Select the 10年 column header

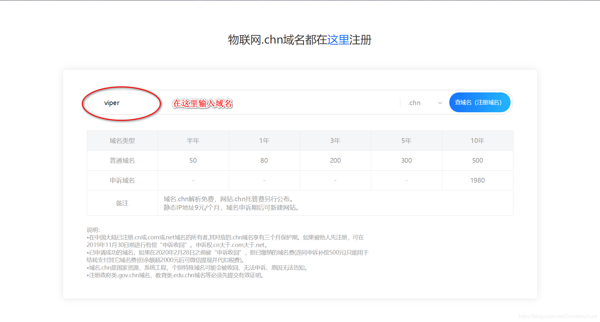pyautogui.click(x=477, y=140)
